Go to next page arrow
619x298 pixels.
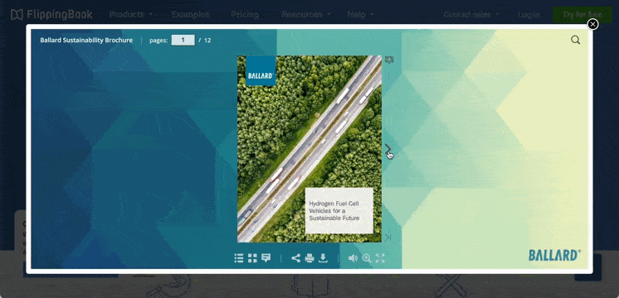tap(388, 149)
